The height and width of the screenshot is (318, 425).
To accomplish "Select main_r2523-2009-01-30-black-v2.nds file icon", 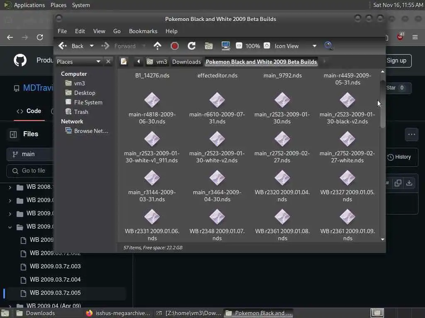I will click(x=347, y=100).
